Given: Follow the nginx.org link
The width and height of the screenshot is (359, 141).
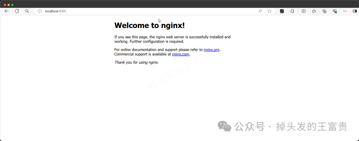Looking at the screenshot, I should tap(211, 50).
